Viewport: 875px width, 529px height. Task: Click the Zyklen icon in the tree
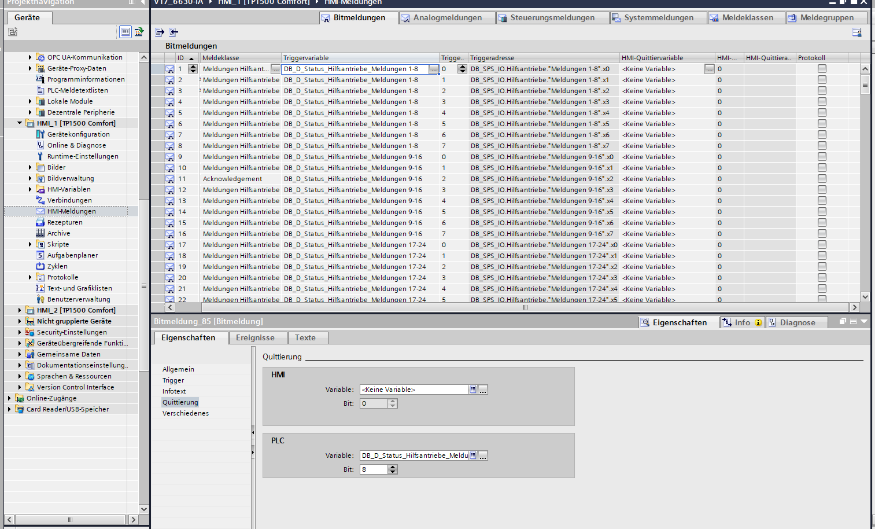40,266
